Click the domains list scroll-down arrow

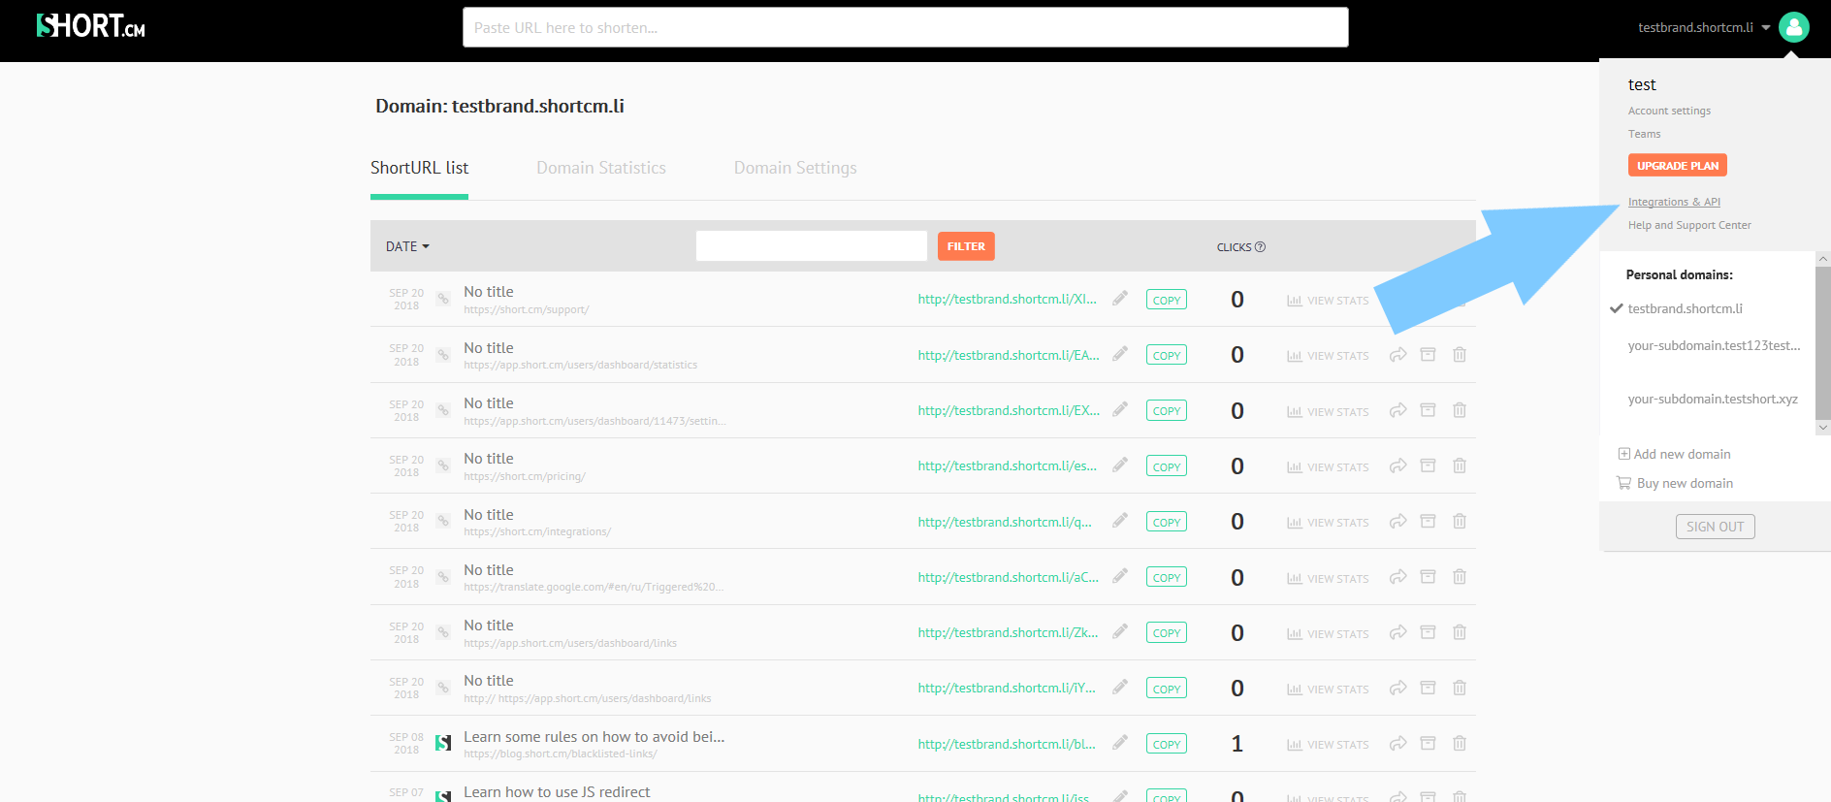click(x=1823, y=428)
